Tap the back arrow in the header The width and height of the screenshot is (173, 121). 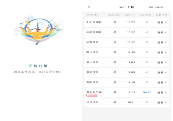click(x=89, y=7)
